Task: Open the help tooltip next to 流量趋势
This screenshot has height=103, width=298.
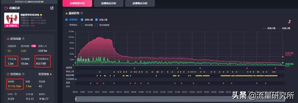Action: pyautogui.click(x=82, y=13)
